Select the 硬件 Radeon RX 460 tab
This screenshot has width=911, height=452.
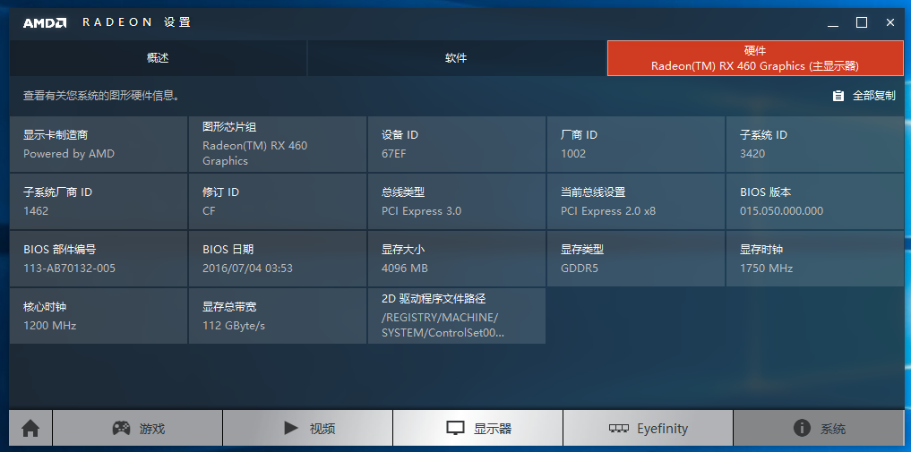[x=755, y=58]
